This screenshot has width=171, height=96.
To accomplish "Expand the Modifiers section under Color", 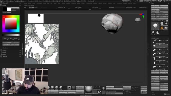I will (6, 48).
